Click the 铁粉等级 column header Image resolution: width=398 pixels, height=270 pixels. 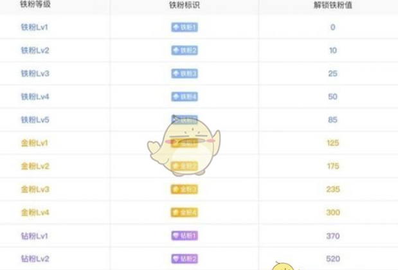tap(35, 4)
